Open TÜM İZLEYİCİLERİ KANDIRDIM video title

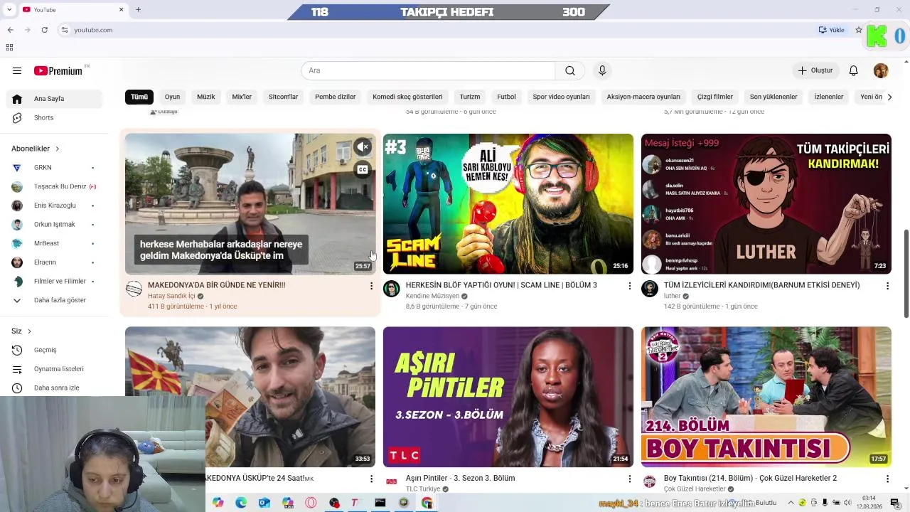tap(761, 285)
